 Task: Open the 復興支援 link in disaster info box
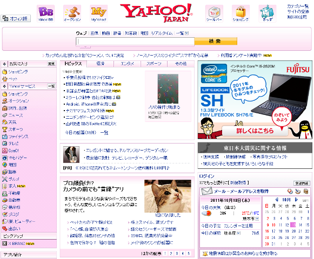[x=211, y=156]
